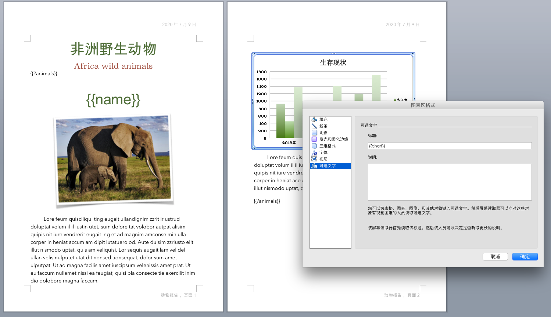This screenshot has height=317, width=551.
Task: Click the 可选文字 alt text icon
Action: (x=314, y=166)
